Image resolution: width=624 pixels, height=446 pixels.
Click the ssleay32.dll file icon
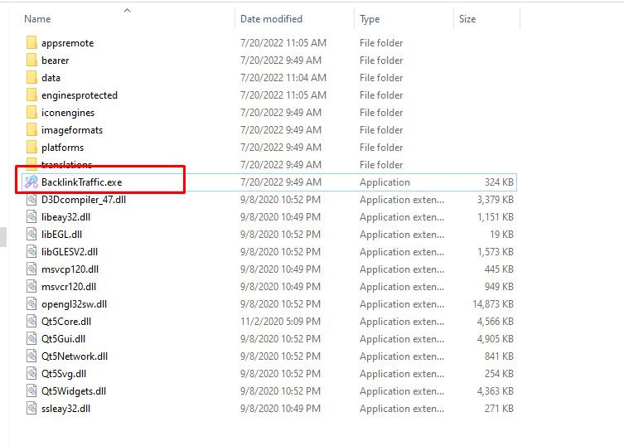[x=31, y=409]
